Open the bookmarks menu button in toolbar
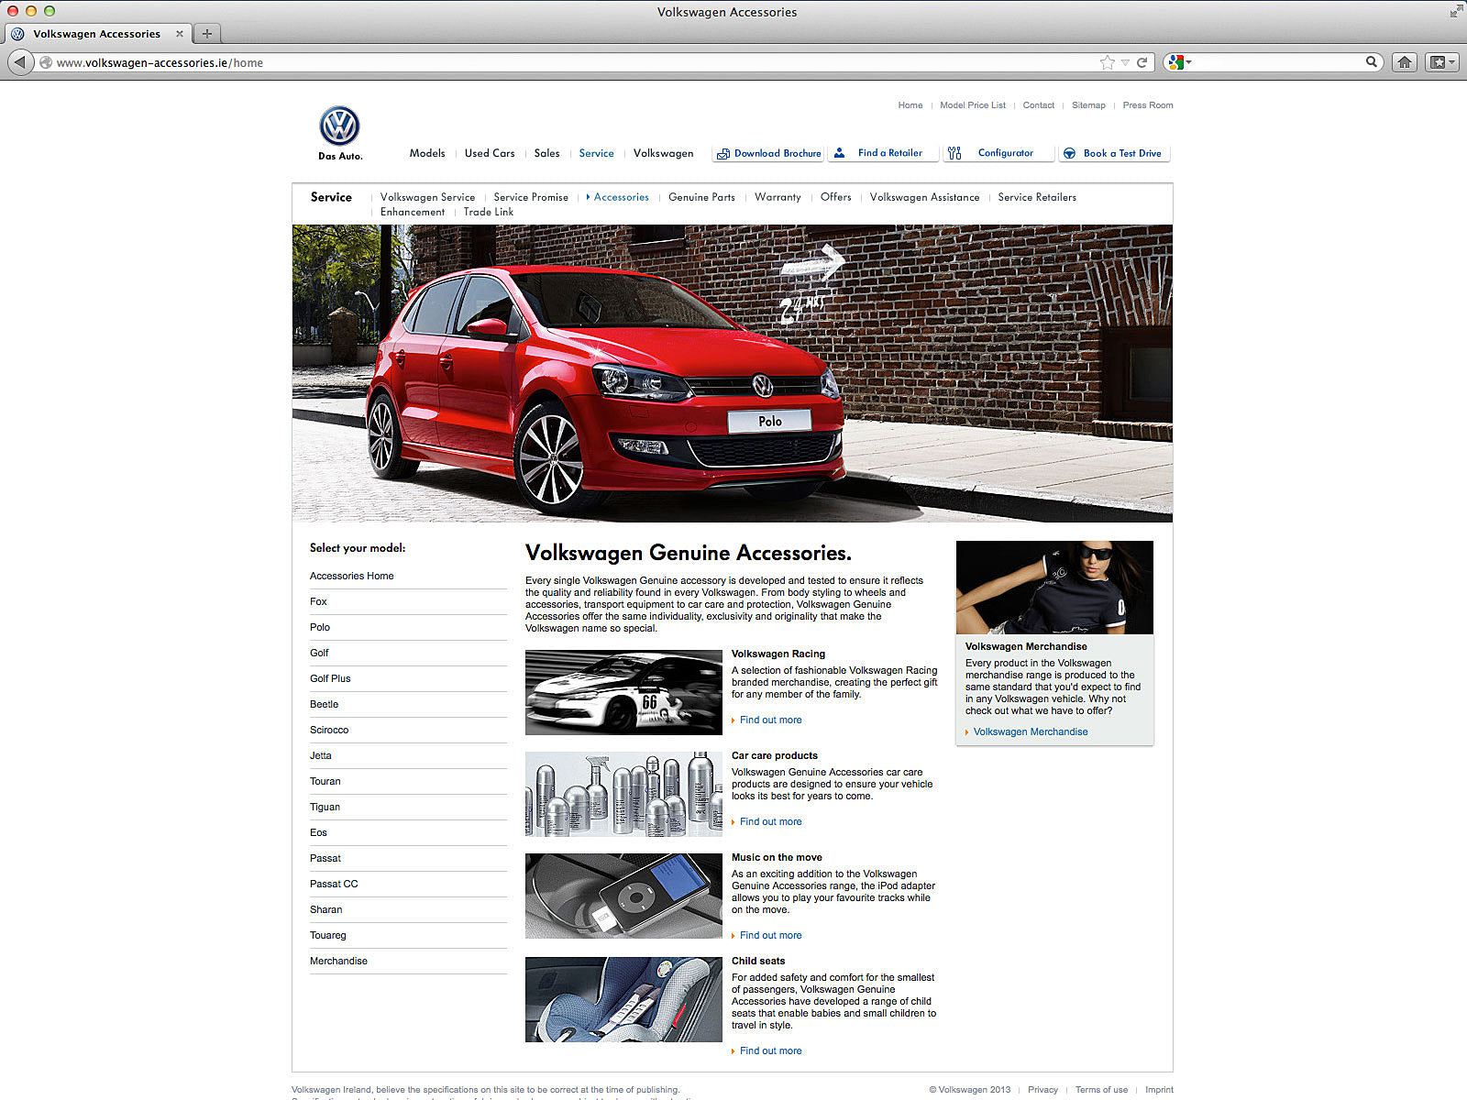The height and width of the screenshot is (1100, 1467). (1442, 62)
